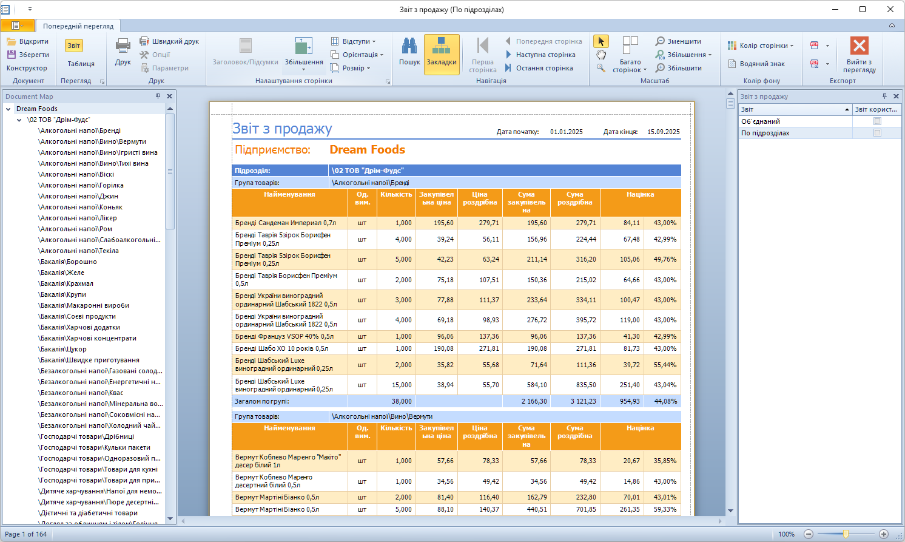905x542 pixels.
Task: Select the hand pan tool
Action: tap(601, 55)
